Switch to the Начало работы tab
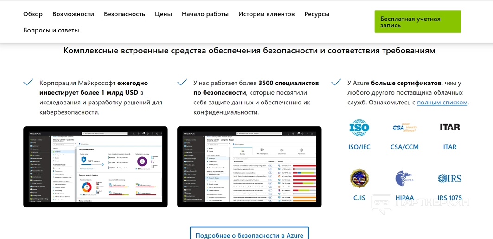The image size is (493, 239). point(205,14)
